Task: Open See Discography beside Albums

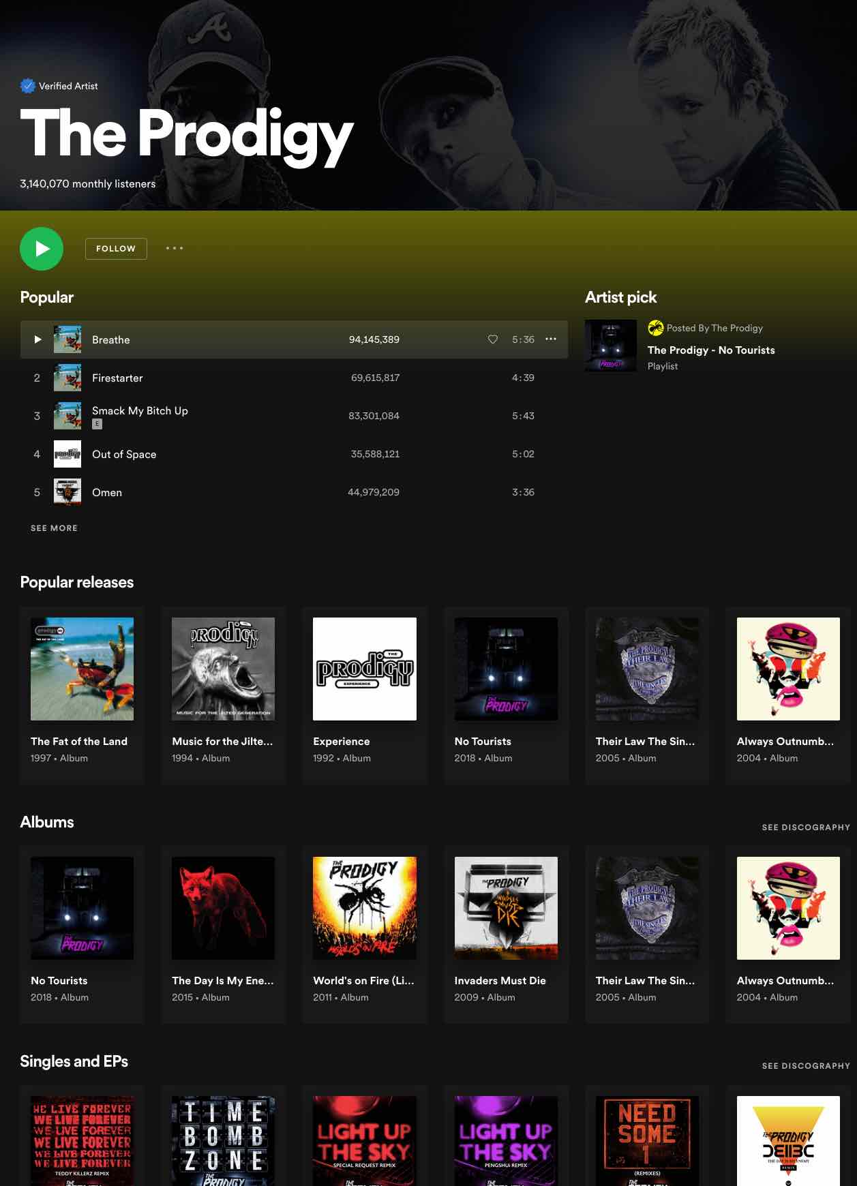Action: click(x=806, y=827)
